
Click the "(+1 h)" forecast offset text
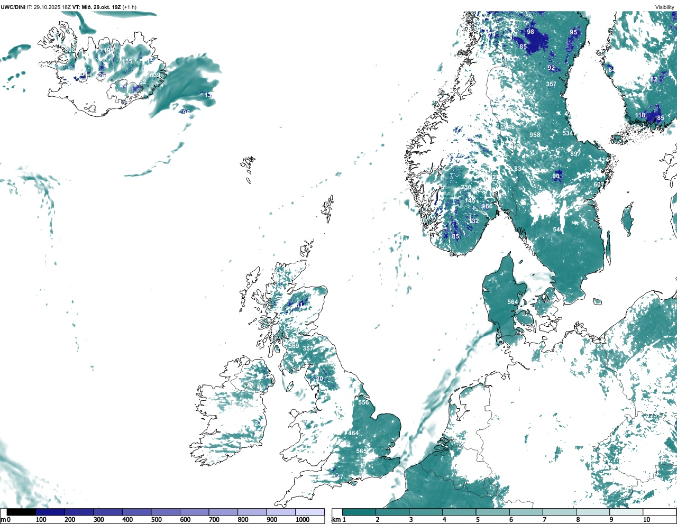coord(130,7)
